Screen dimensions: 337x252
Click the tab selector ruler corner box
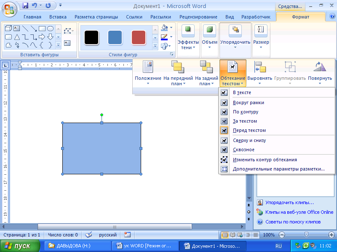pos(5,65)
